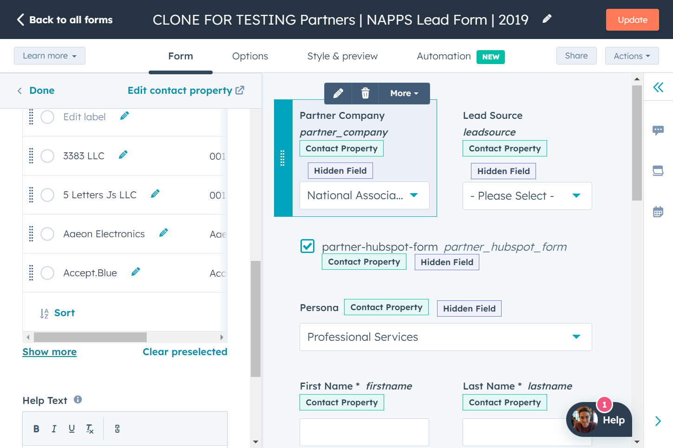
Task: Apply italic formatting in Help Text editor
Action: 54,429
